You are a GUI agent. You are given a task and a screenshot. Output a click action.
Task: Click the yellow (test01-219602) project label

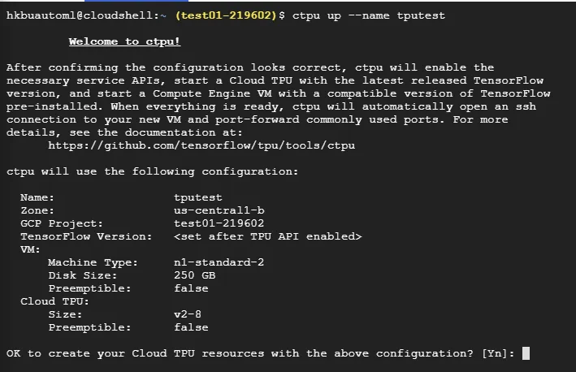click(225, 15)
